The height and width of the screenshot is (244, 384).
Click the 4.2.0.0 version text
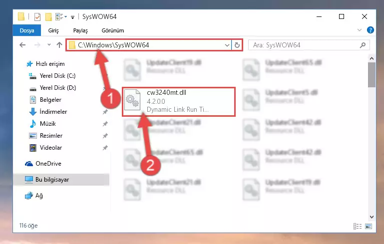point(156,101)
